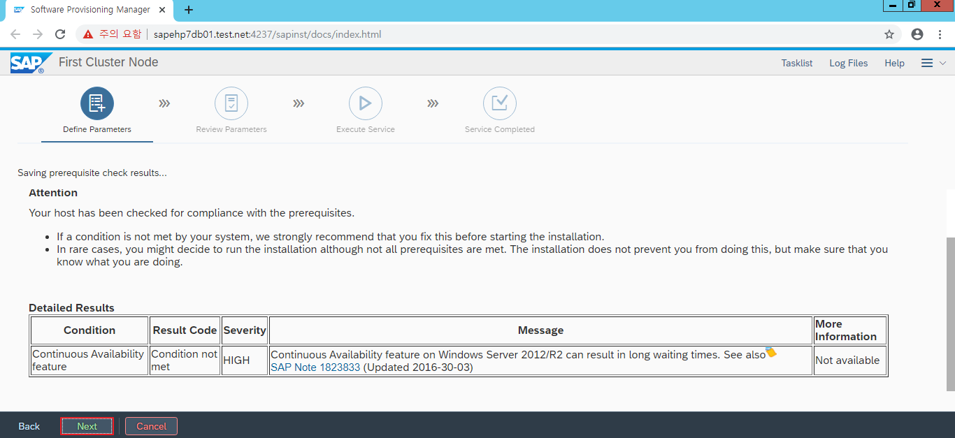The height and width of the screenshot is (438, 955).
Task: Click the More Information column header
Action: point(850,330)
